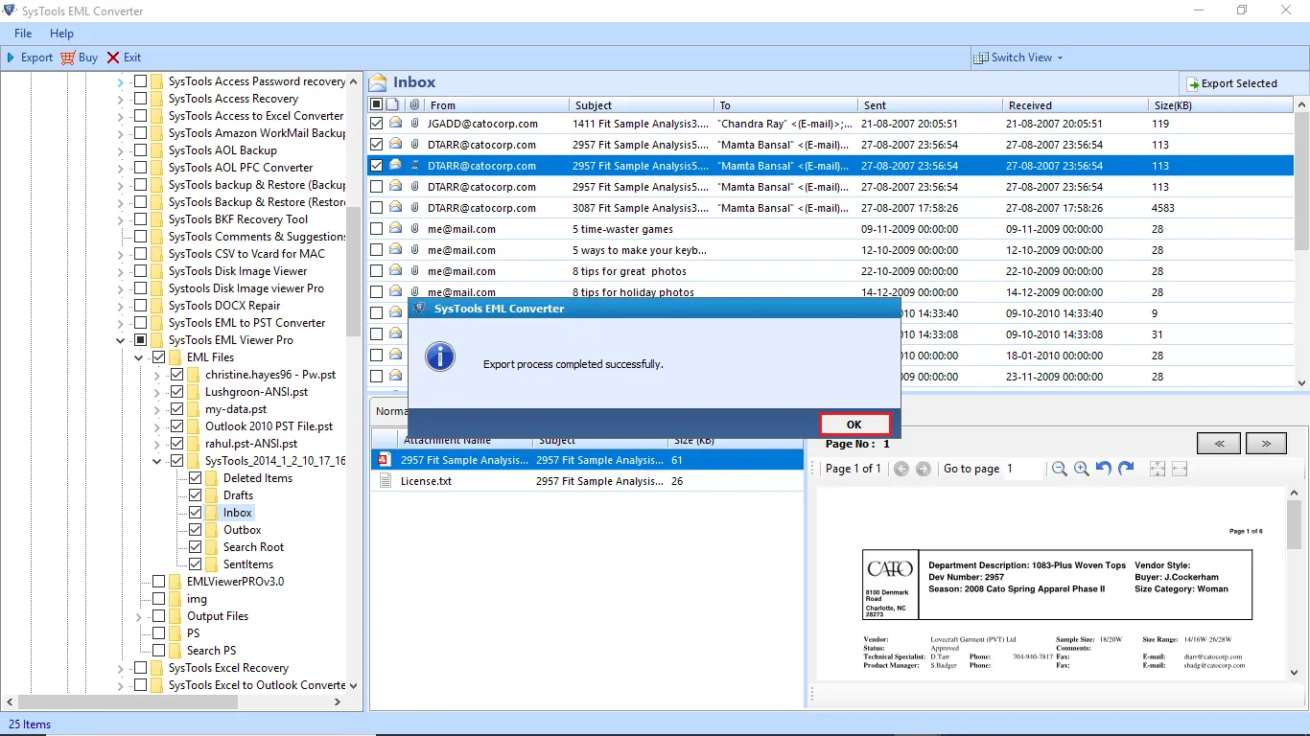Screen dimensions: 1310x736
Task: Rotate preview counterclockwise with undo arrow
Action: point(1104,469)
